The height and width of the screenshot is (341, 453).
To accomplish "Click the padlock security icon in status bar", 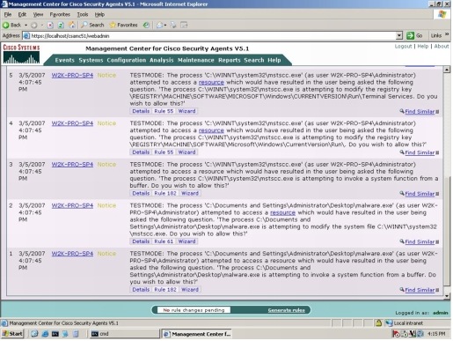I will point(378,323).
